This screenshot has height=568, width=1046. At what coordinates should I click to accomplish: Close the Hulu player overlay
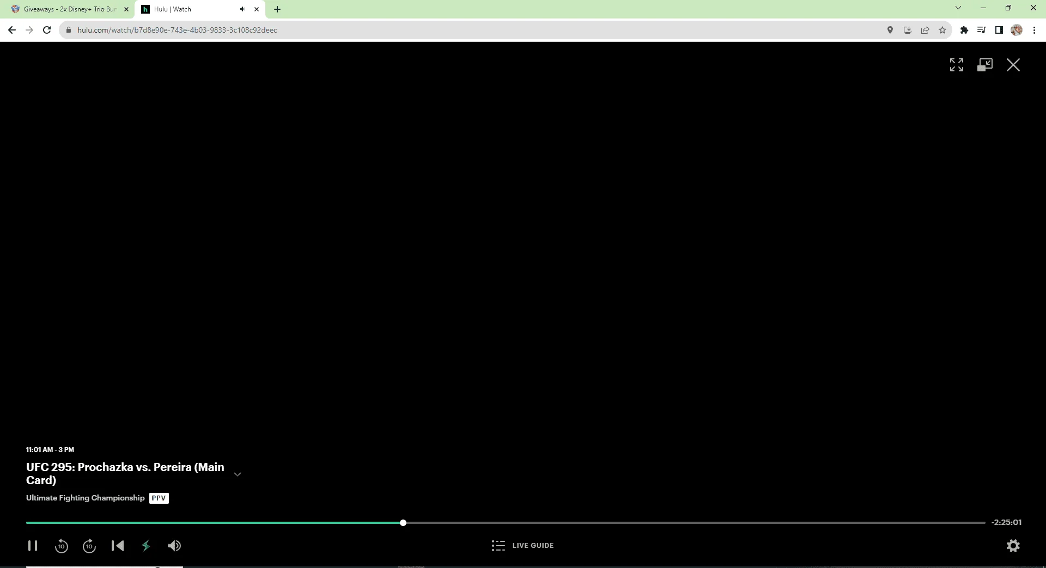1013,65
